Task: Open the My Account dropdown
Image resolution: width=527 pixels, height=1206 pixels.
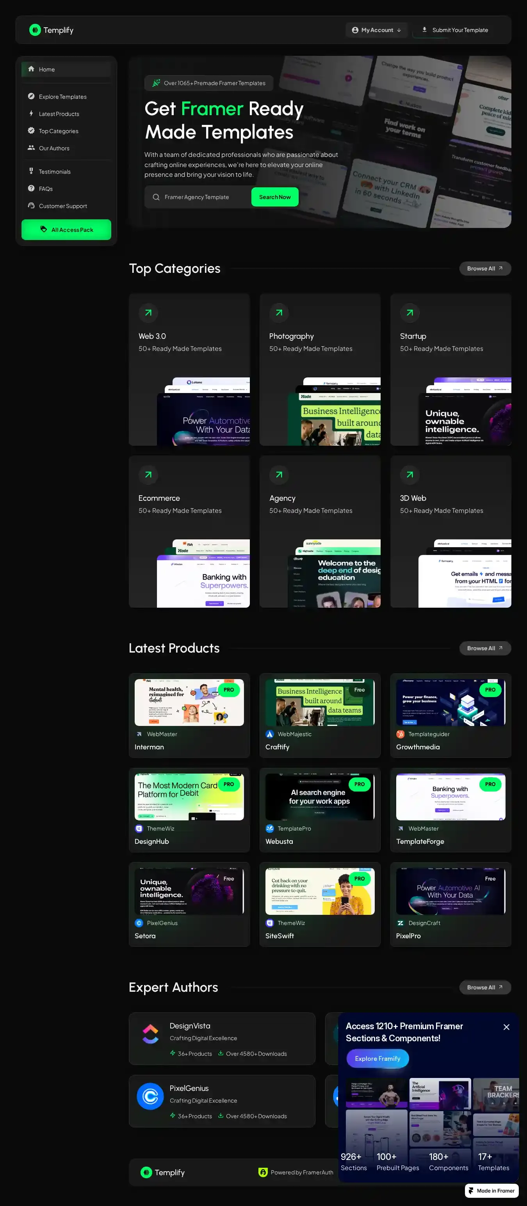Action: 377,30
